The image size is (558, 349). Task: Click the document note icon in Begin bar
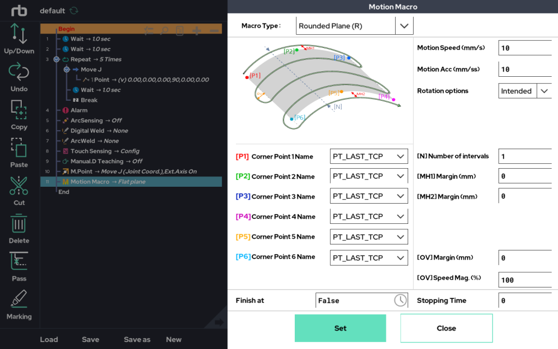click(180, 31)
